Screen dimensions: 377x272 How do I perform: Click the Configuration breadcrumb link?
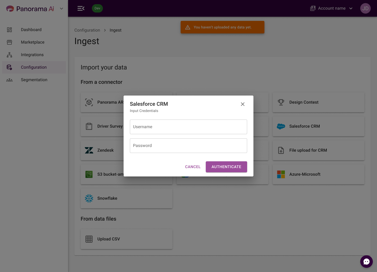[87, 30]
